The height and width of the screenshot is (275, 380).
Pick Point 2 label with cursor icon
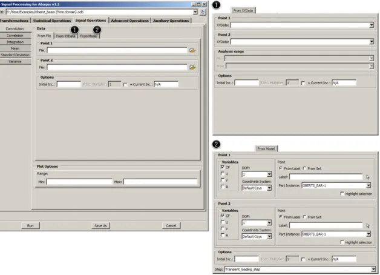(368, 225)
